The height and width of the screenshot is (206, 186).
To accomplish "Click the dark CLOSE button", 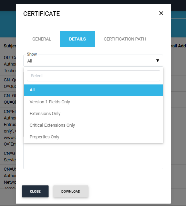I will 35,192.
